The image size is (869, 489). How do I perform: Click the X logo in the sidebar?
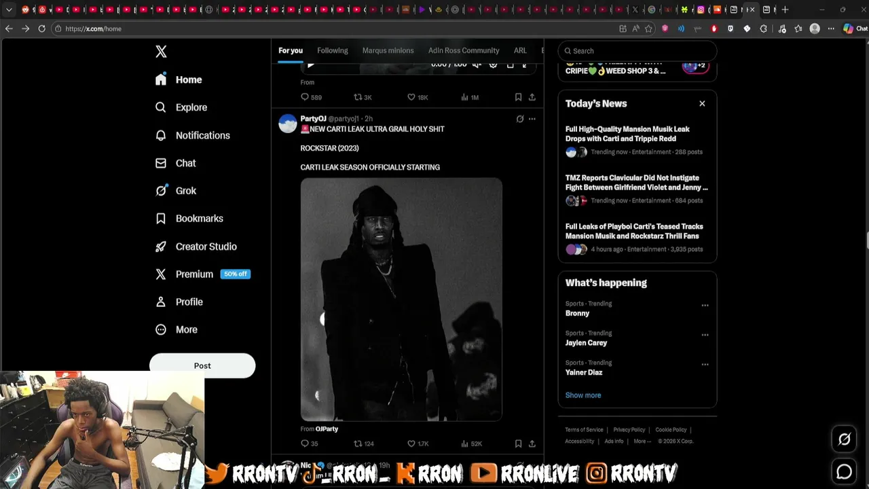coord(161,52)
